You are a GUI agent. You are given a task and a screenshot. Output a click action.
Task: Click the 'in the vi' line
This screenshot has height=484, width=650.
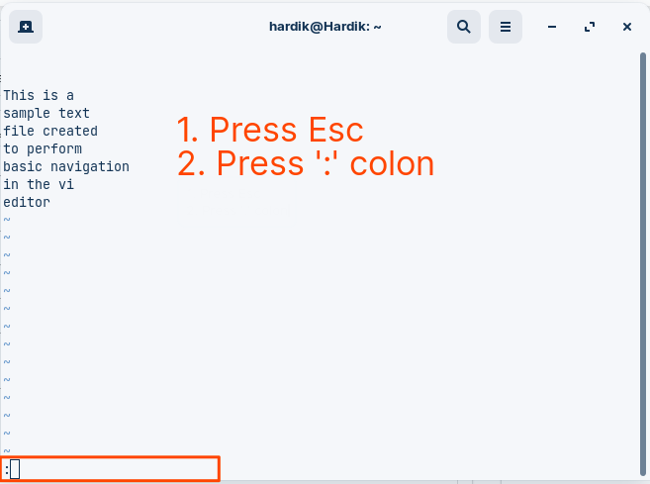39,184
